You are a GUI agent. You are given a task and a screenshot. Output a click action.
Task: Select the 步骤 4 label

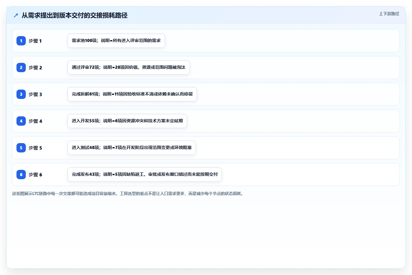[x=35, y=121]
